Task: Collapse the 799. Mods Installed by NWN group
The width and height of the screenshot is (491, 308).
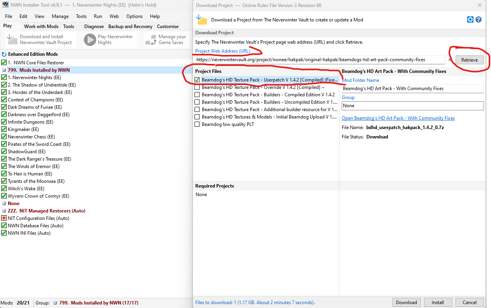Action: coord(4,70)
